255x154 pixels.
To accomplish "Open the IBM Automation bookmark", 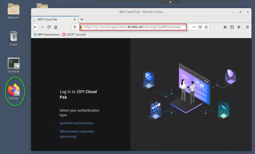I will [x=46, y=34].
